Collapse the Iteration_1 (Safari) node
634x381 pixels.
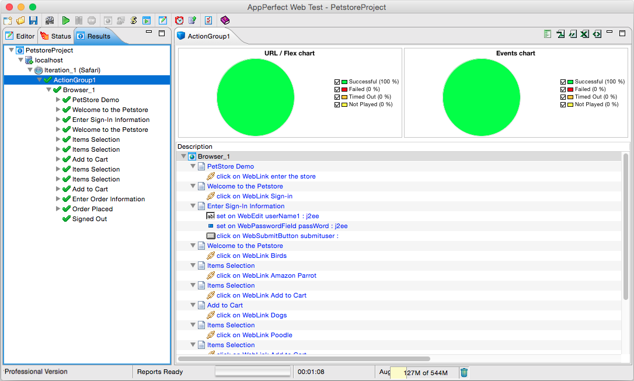(x=30, y=69)
